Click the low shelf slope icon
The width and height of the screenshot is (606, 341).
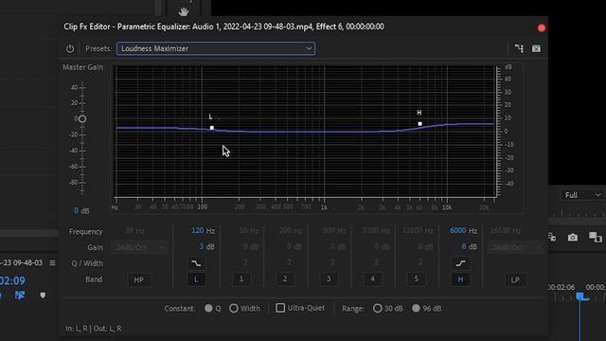(196, 263)
